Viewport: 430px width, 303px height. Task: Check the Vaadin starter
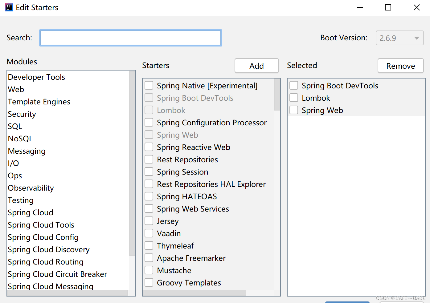pos(149,233)
